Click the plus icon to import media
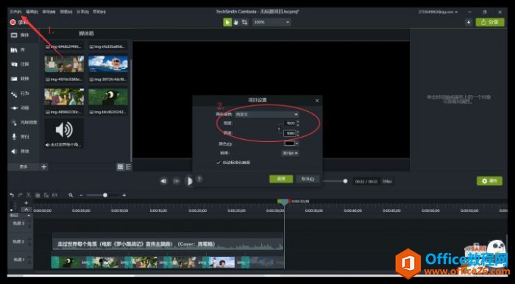This screenshot has height=284, width=515. (x=44, y=167)
